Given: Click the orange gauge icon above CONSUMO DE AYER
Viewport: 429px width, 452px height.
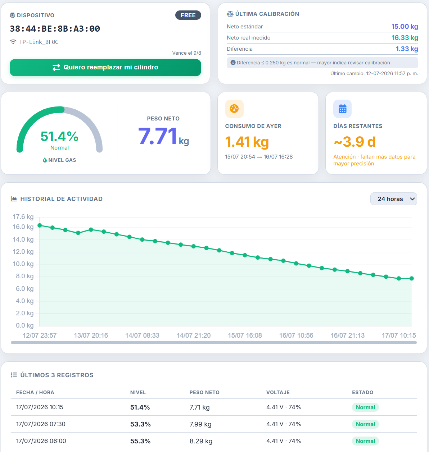Looking at the screenshot, I should tap(234, 109).
